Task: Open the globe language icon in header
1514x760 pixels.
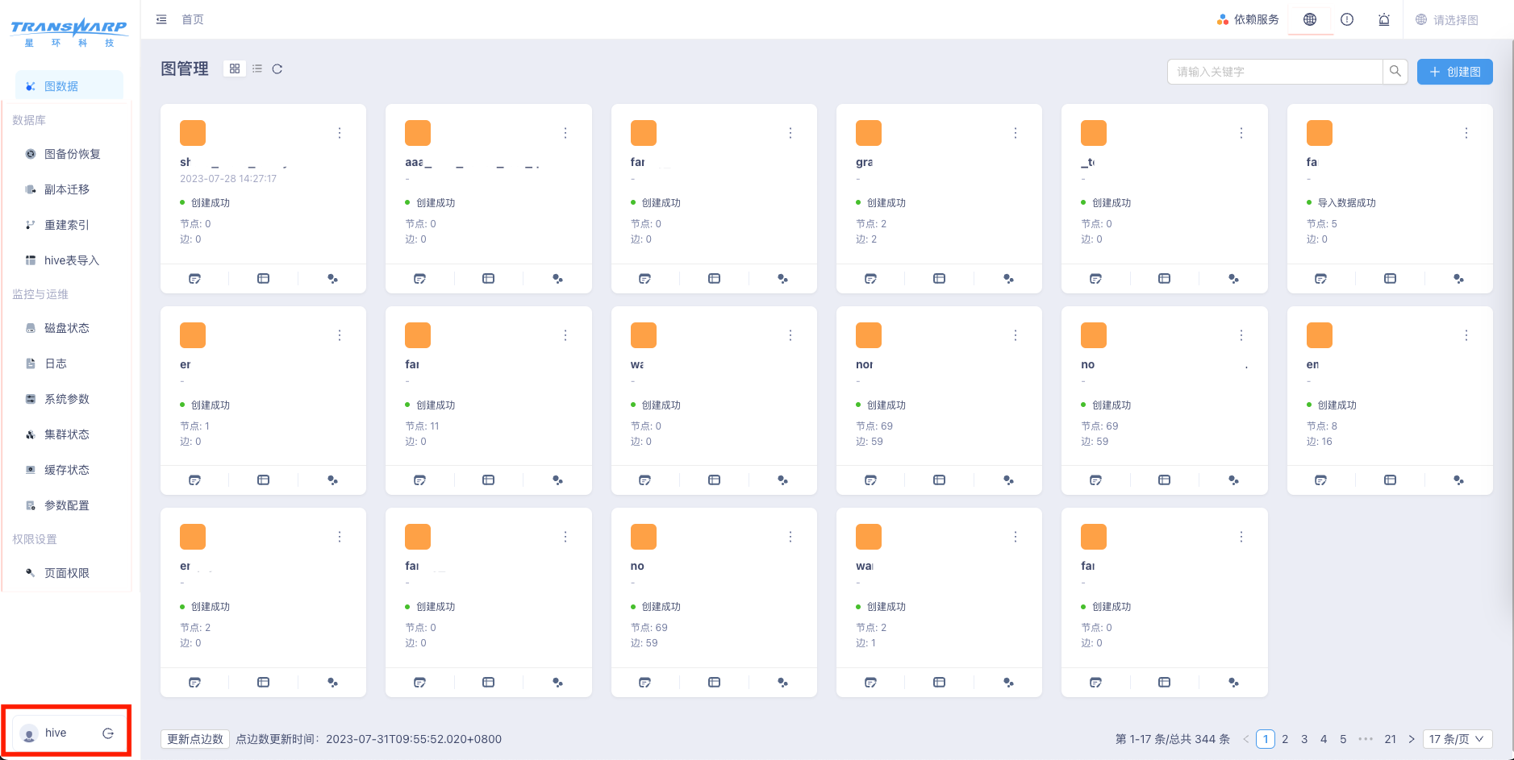Action: point(1310,19)
